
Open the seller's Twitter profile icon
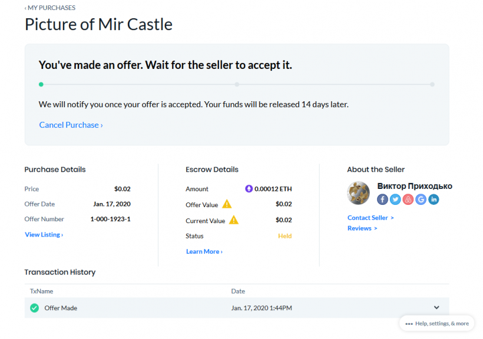pos(395,200)
